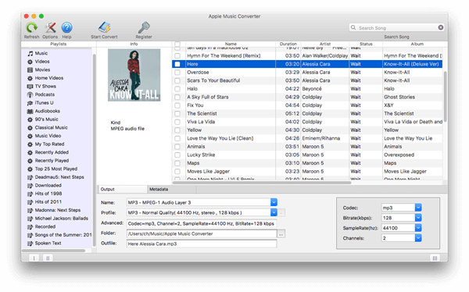Viewport: 469px width, 292px height.
Task: Select the Videos gear icon
Action: tap(30, 62)
